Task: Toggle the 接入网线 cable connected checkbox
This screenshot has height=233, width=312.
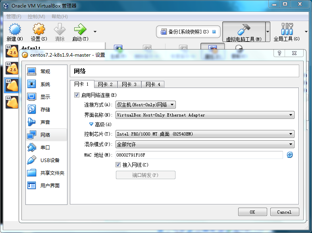Action: pyautogui.click(x=118, y=165)
